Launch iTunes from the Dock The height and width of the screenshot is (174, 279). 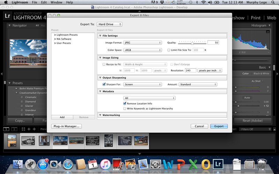[106, 164]
